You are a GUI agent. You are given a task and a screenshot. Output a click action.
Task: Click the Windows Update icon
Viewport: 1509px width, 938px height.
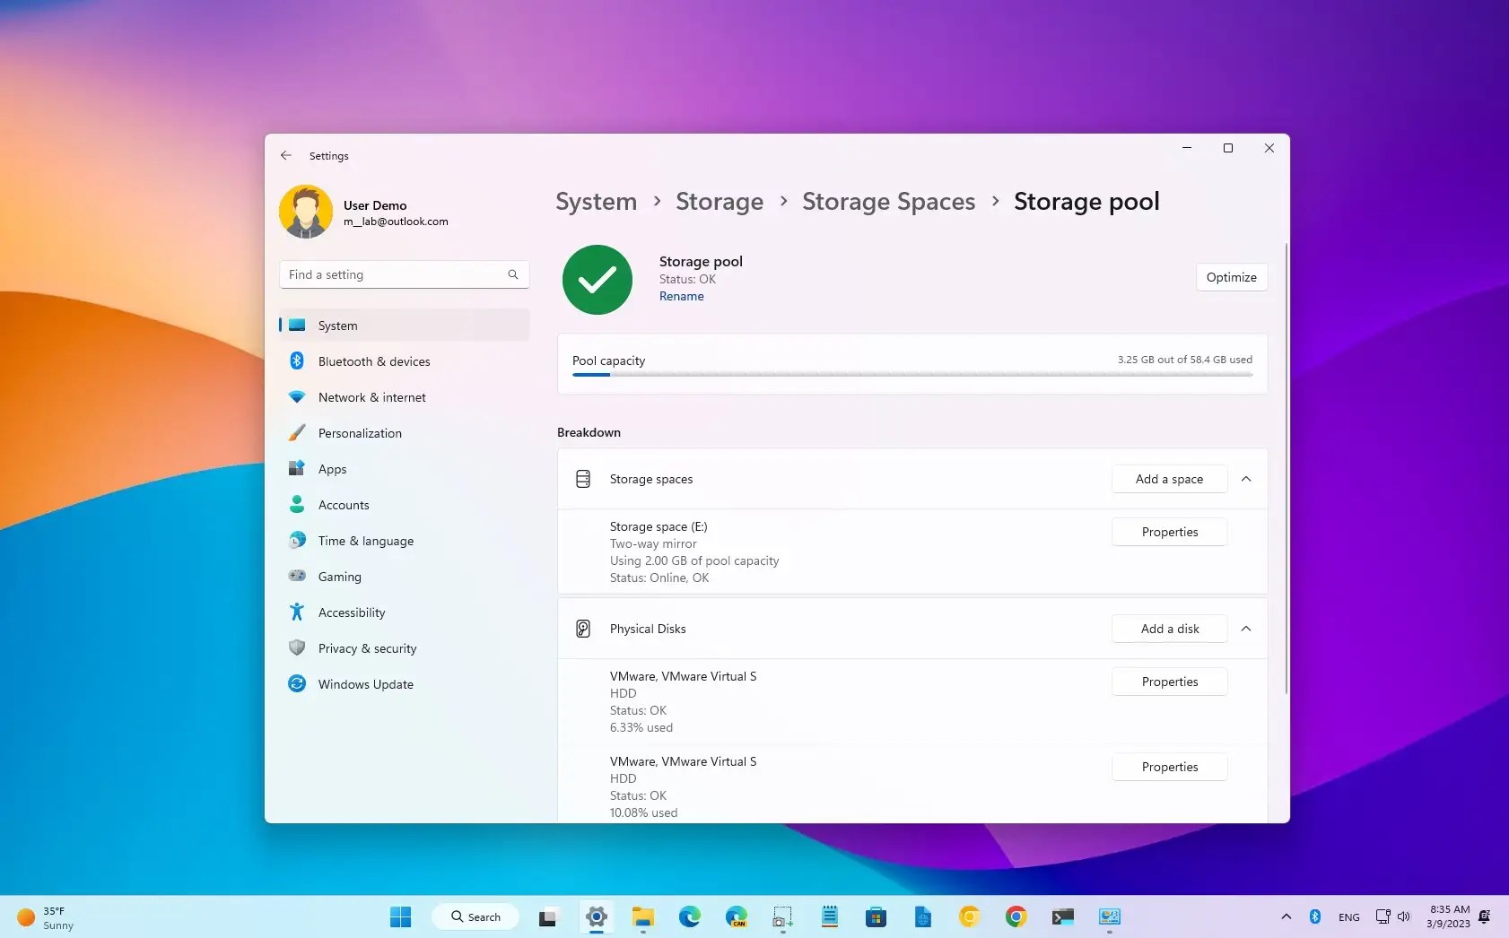(297, 683)
